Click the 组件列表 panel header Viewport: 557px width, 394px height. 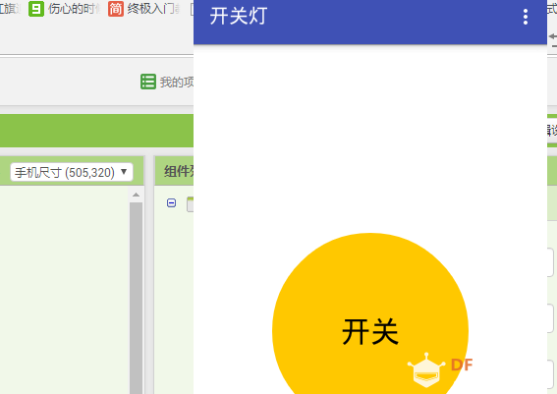175,171
